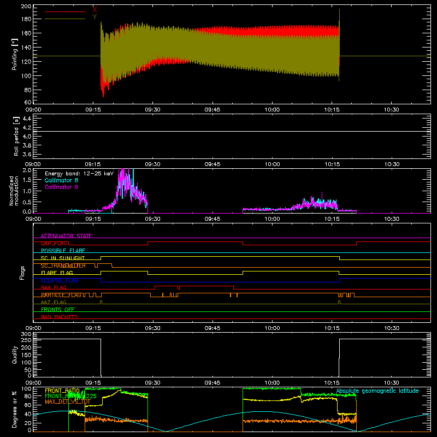
Task: Click the 09:15 time tick under Pointing plot
Action: point(93,110)
